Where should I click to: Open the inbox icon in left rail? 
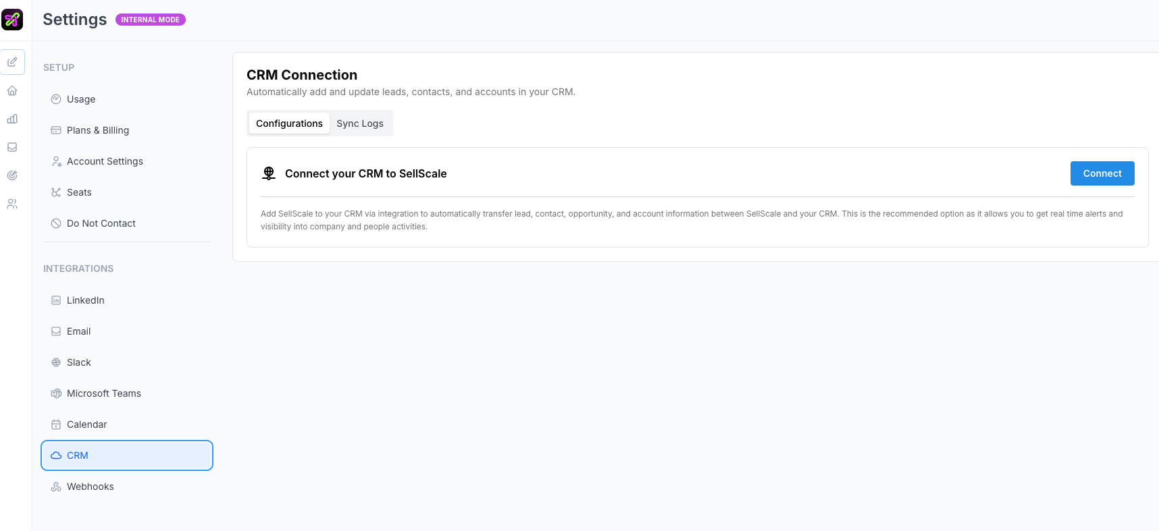[12, 147]
